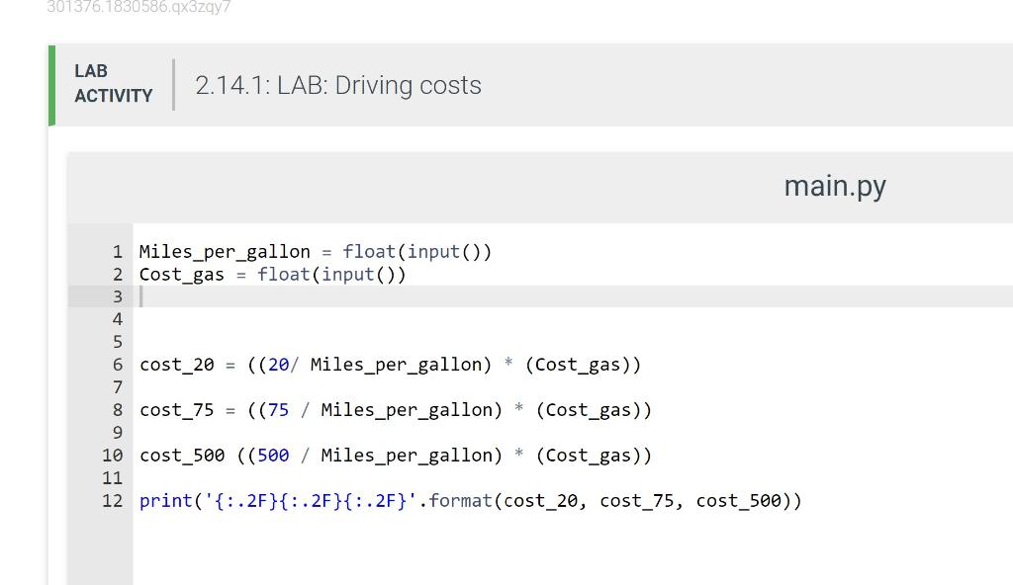Click line number 5 in the gutter
This screenshot has width=1013, height=585.
[117, 341]
